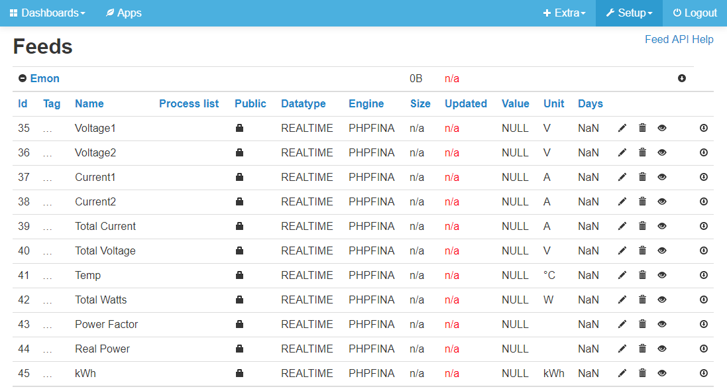View Real Power feed via eye icon
Screen dimensions: 727x389
pos(662,349)
